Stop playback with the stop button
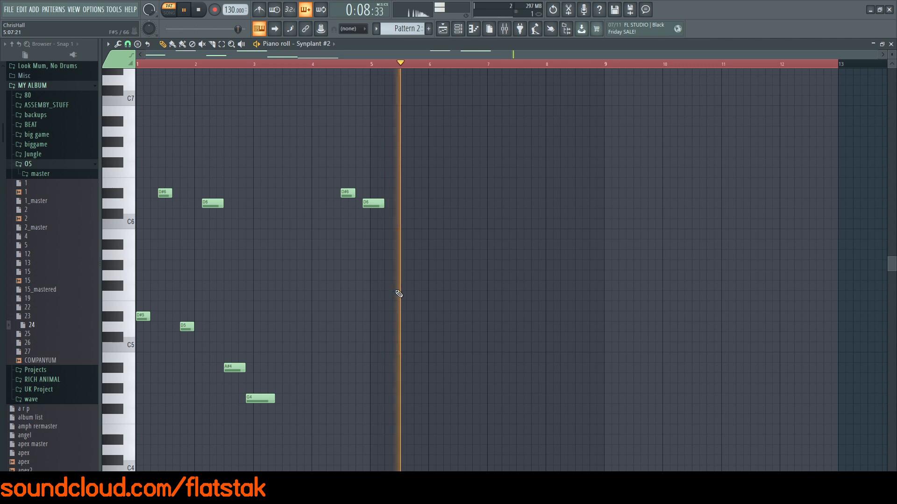The width and height of the screenshot is (897, 504). coord(198,10)
